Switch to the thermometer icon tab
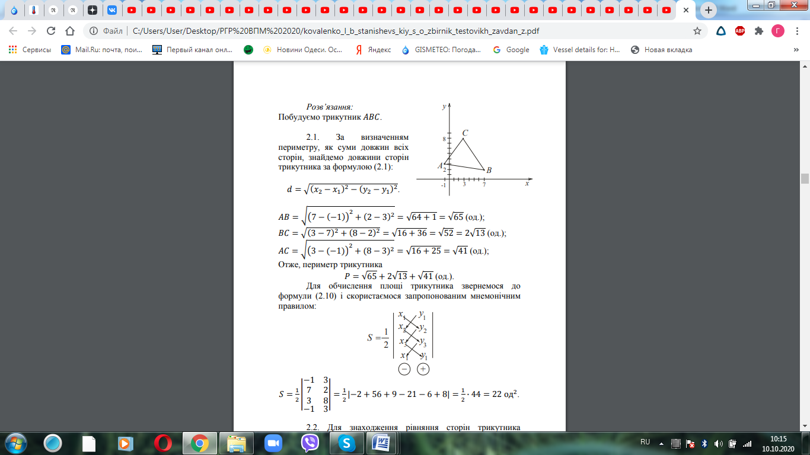Screen dimensions: 810x455 click(34, 10)
